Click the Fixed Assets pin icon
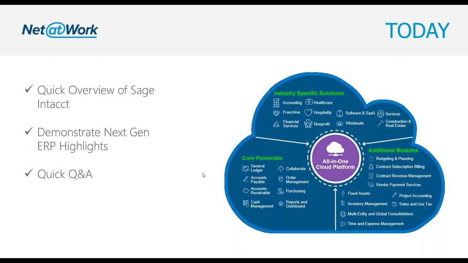This screenshot has height=263, width=468. tap(343, 194)
